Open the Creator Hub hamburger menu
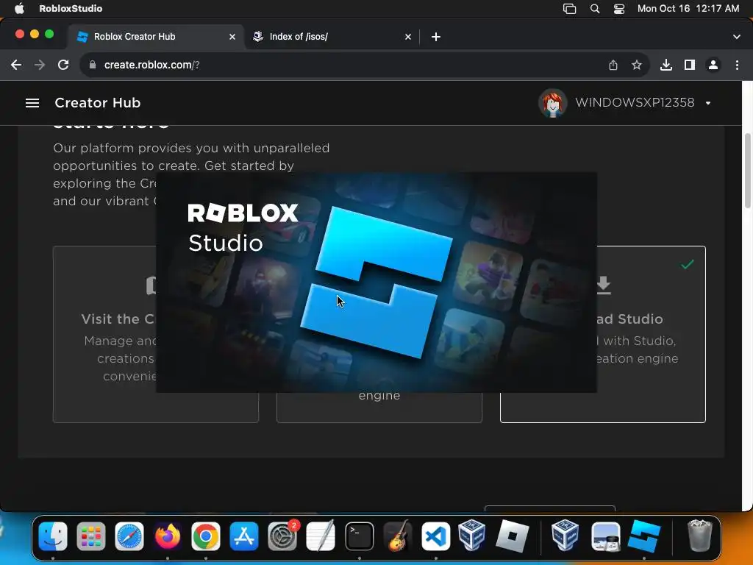Viewport: 753px width, 565px height. (x=32, y=103)
